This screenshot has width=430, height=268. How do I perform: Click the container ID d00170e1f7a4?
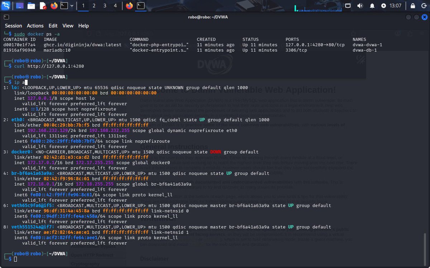pyautogui.click(x=19, y=45)
